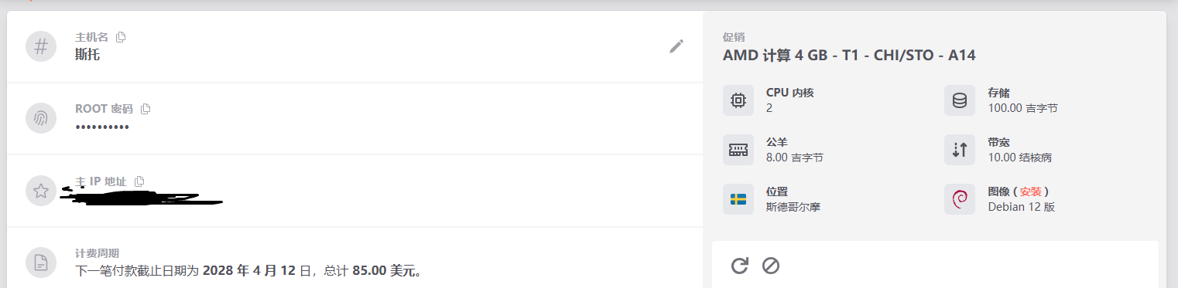
Task: Click the stop (slashed circle) icon
Action: 771,266
